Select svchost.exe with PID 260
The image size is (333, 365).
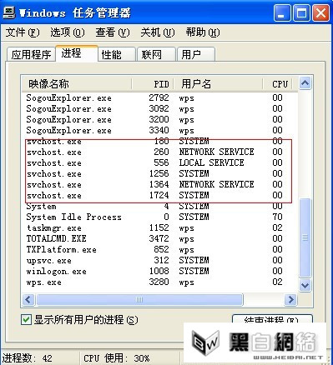(160, 152)
